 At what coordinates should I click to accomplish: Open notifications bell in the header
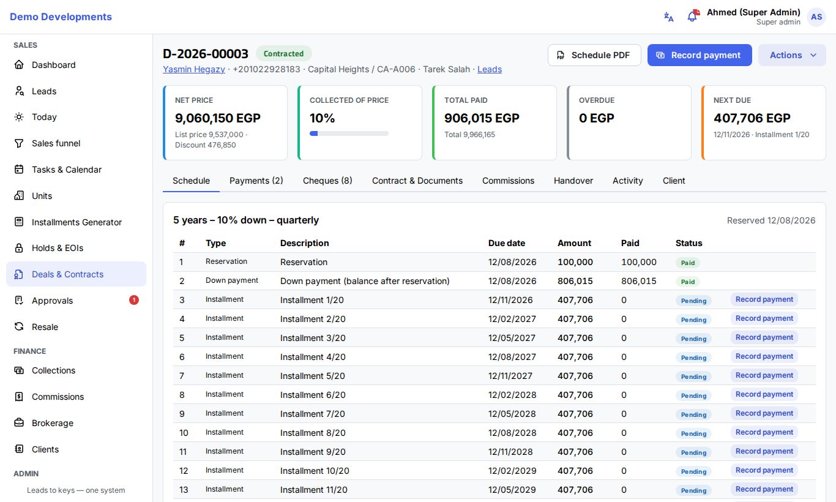click(692, 17)
